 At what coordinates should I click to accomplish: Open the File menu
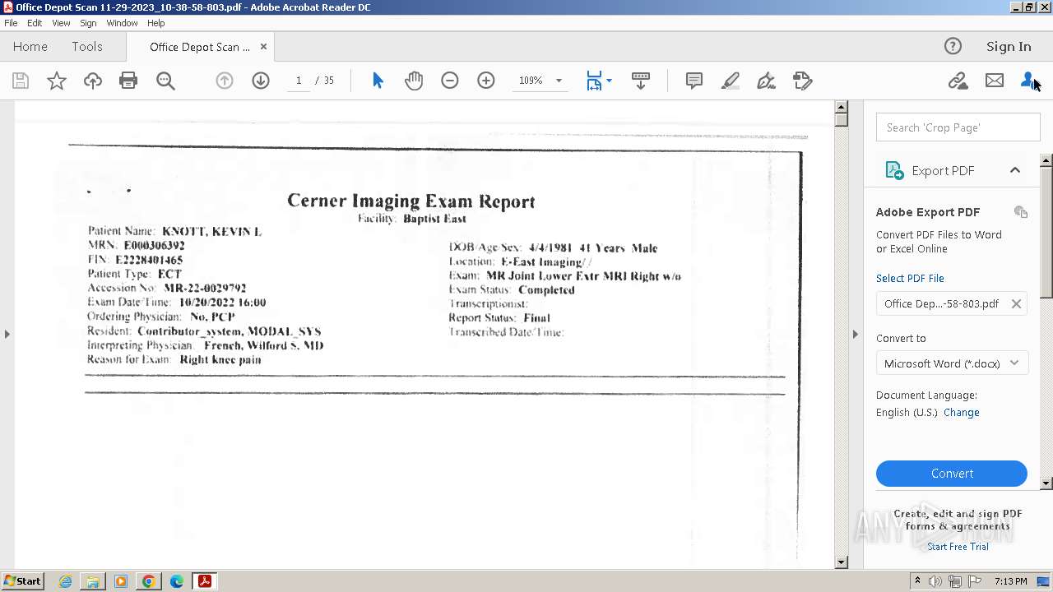11,23
